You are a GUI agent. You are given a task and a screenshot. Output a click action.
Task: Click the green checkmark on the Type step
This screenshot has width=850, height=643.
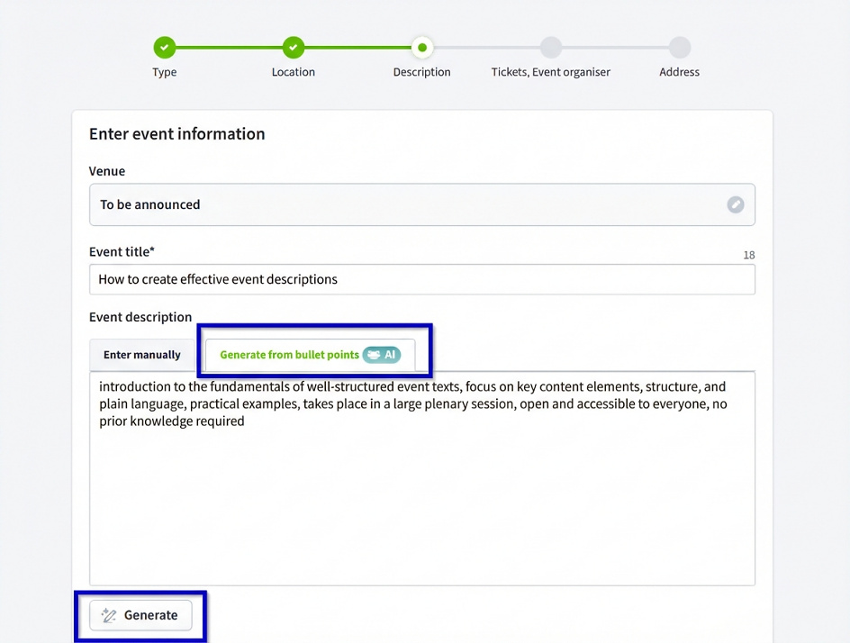click(x=164, y=47)
